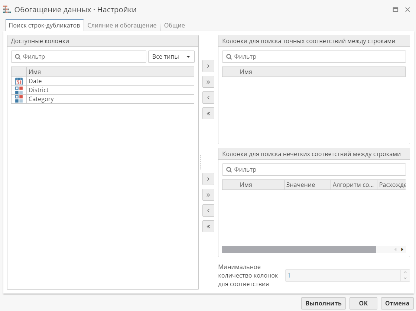Viewport: 416px width, 311px height.
Task: Click decrement arrow on minimum columns spinner
Action: pyautogui.click(x=405, y=278)
